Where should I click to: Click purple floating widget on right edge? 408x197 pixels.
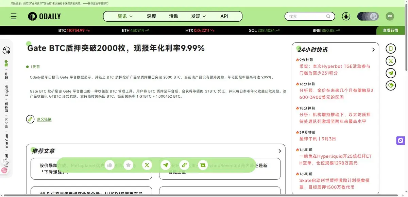(401, 140)
